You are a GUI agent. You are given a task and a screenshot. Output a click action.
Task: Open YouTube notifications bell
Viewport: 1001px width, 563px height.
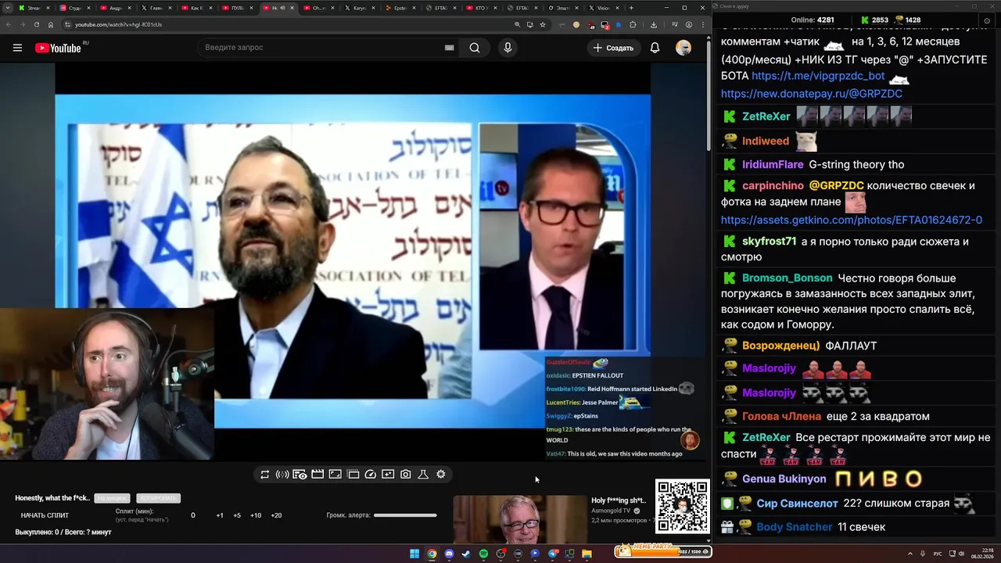[655, 48]
